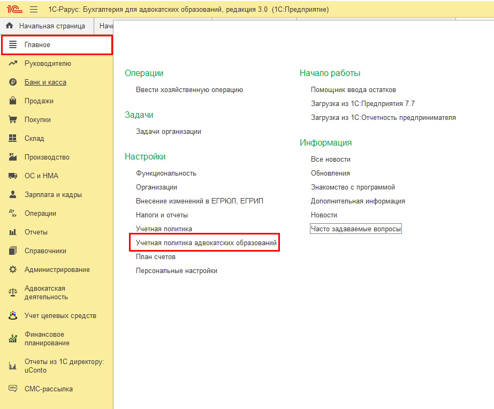Click the Учет целевых средств icon
This screenshot has width=494, height=409.
[13, 316]
